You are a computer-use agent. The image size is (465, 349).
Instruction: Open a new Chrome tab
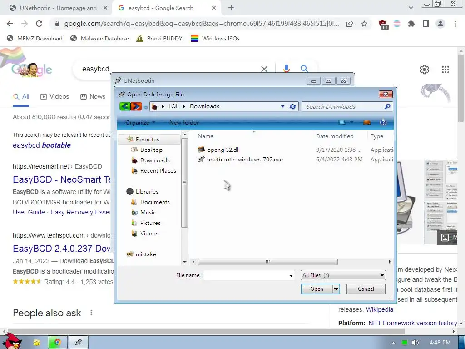(x=231, y=8)
